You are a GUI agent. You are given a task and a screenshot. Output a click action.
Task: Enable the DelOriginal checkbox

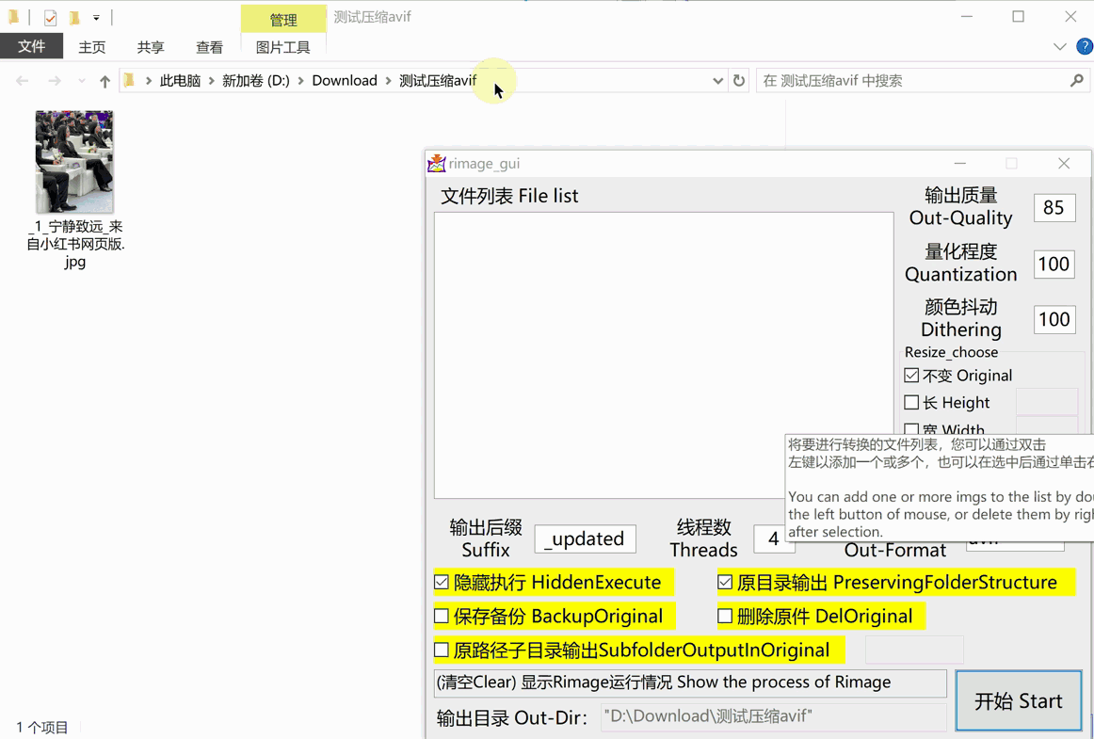coord(725,617)
